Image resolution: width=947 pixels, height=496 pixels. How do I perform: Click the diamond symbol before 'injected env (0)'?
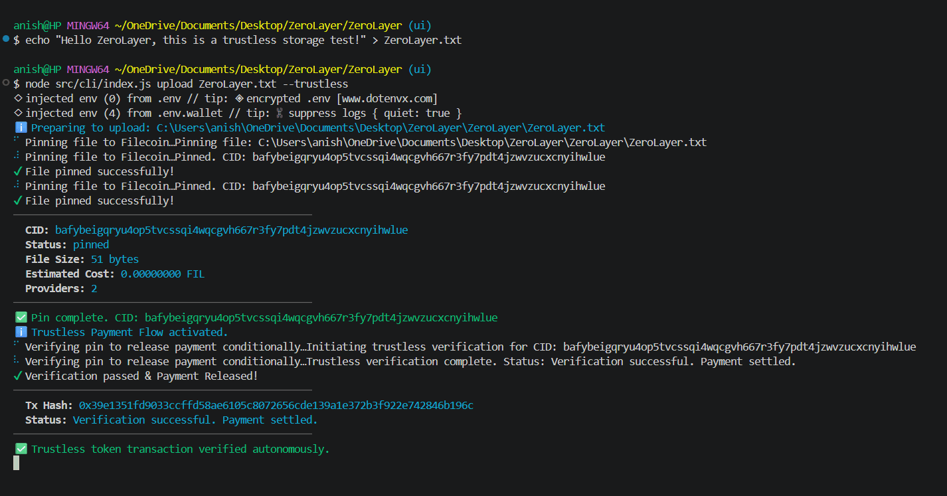pyautogui.click(x=18, y=98)
